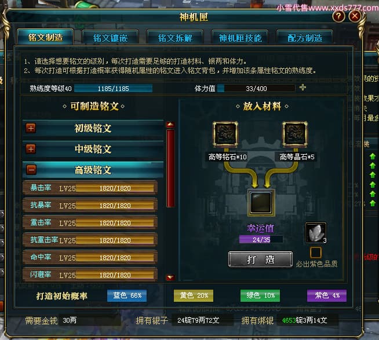Enable the 必出紫色品质 checkbox
379x340 pixels.
pos(316,253)
